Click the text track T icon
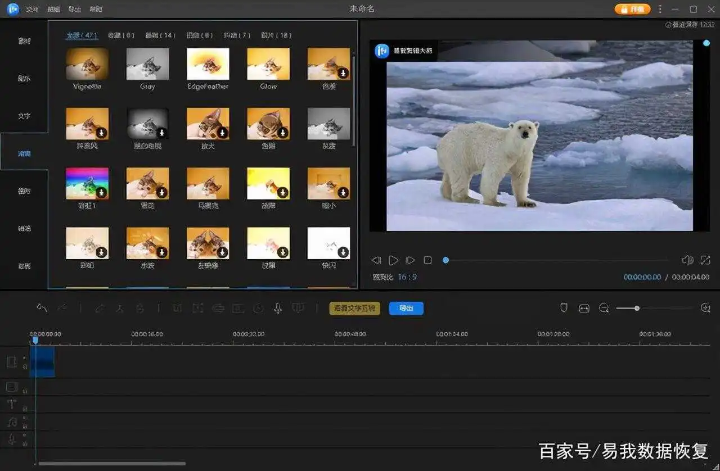The image size is (720, 471). [x=11, y=404]
